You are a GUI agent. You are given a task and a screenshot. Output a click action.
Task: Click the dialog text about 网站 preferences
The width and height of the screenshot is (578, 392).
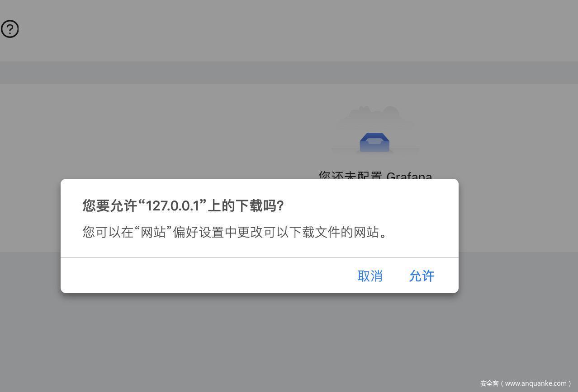pyautogui.click(x=235, y=232)
